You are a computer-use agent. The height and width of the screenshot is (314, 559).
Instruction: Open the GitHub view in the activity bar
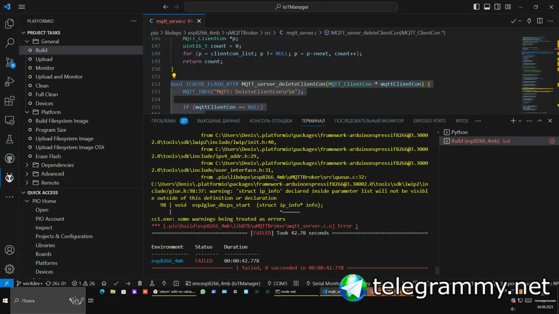[10, 158]
